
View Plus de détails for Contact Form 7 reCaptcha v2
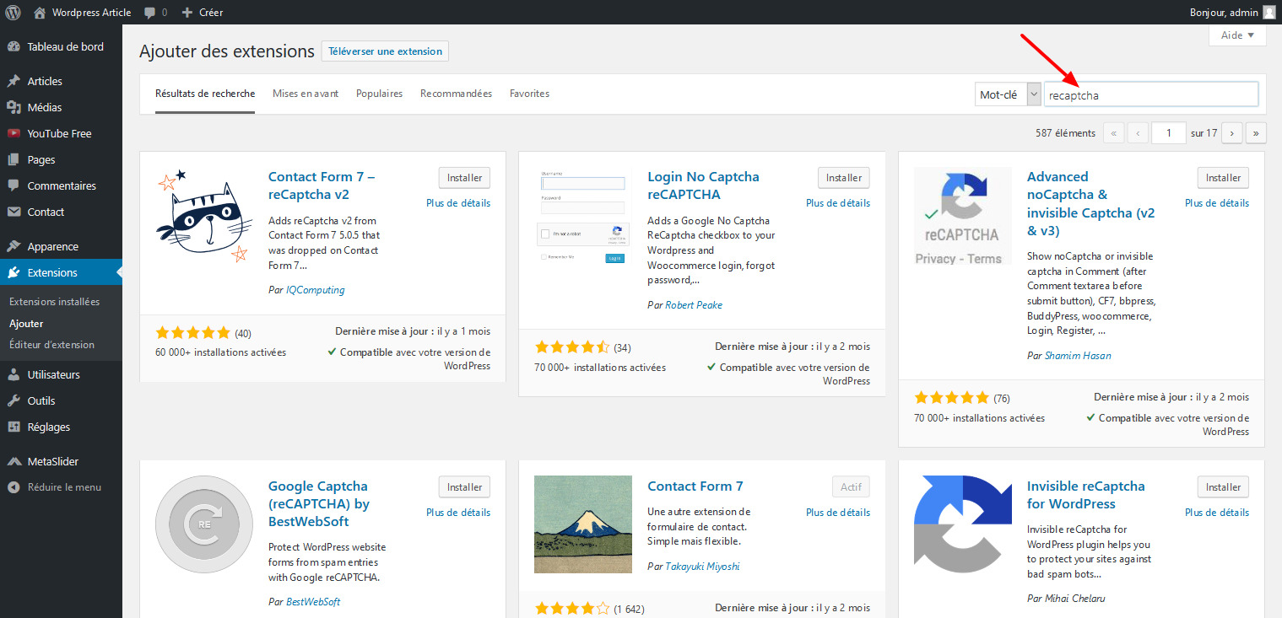pos(458,203)
